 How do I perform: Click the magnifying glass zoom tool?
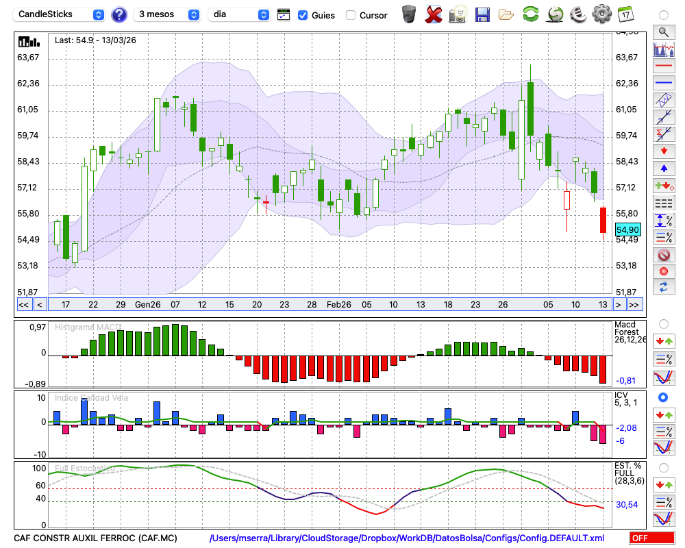coord(663,32)
